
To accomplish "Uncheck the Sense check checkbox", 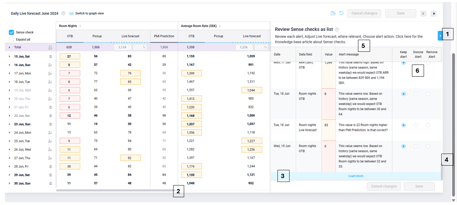I will point(11,32).
